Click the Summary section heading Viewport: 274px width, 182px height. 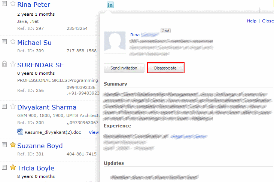pos(115,84)
